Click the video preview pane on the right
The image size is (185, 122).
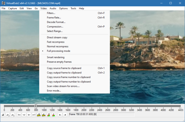(147, 57)
